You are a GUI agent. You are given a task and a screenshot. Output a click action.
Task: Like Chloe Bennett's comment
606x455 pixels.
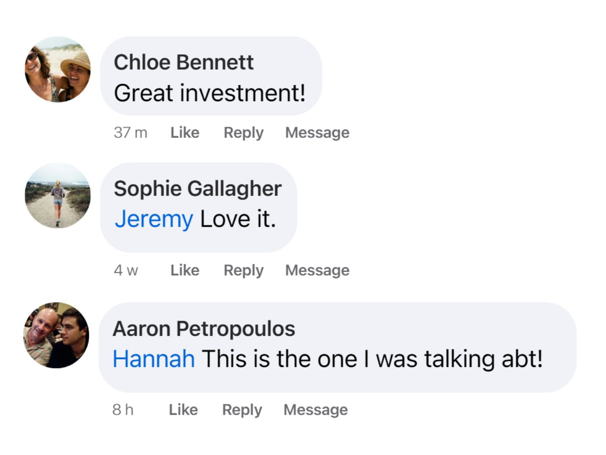point(185,133)
